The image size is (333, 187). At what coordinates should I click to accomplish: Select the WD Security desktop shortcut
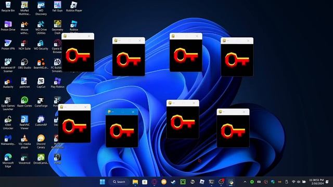41,45
